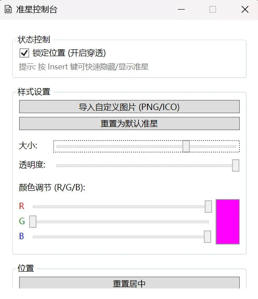258x299 pixels.
Task: Click the middle of the R slider track
Action: (121, 207)
